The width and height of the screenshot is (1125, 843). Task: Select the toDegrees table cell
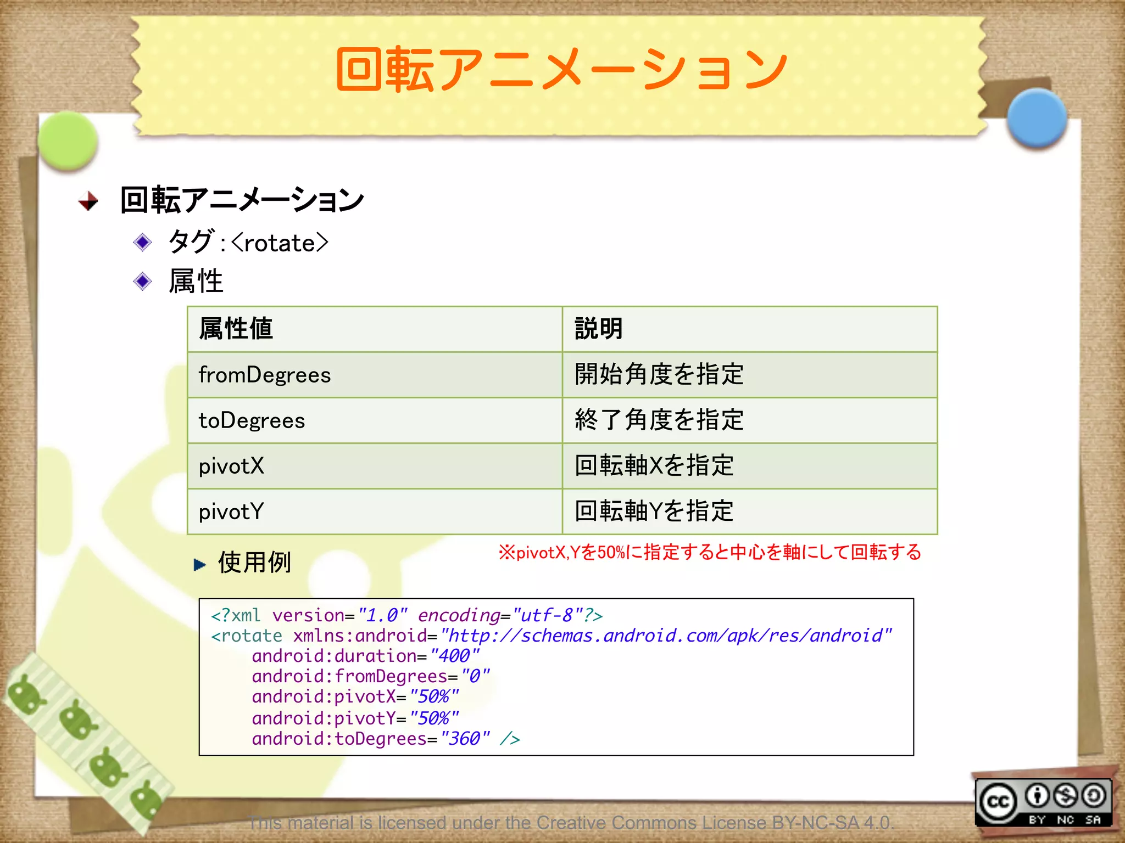375,420
